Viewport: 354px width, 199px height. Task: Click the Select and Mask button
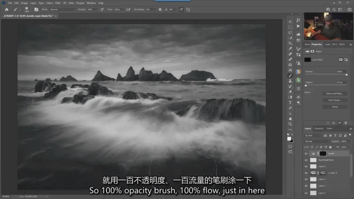[x=335, y=93]
